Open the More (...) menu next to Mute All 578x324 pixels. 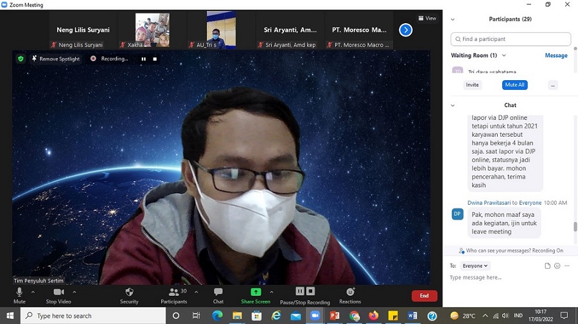[553, 85]
